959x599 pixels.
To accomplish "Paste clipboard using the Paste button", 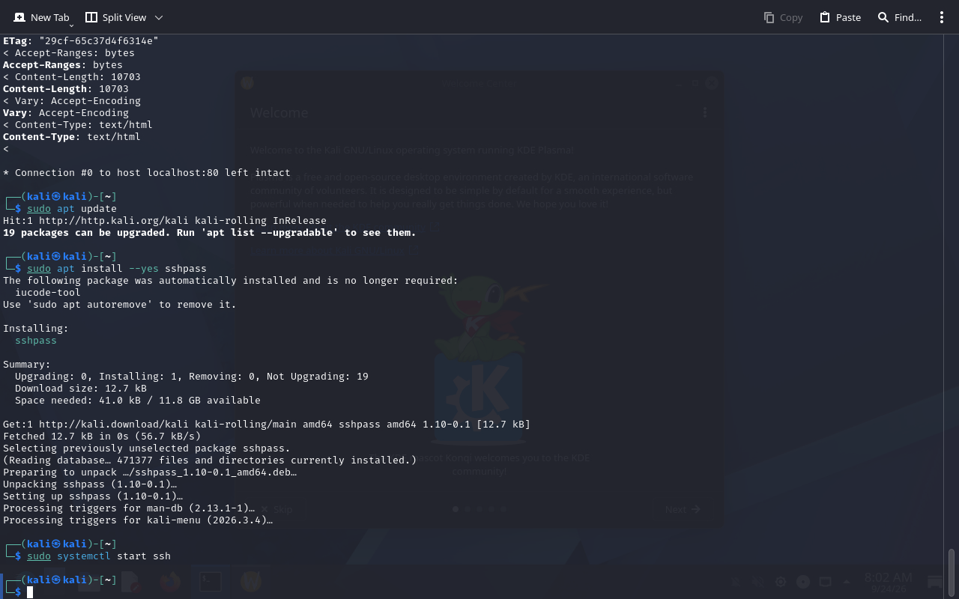I will (840, 17).
